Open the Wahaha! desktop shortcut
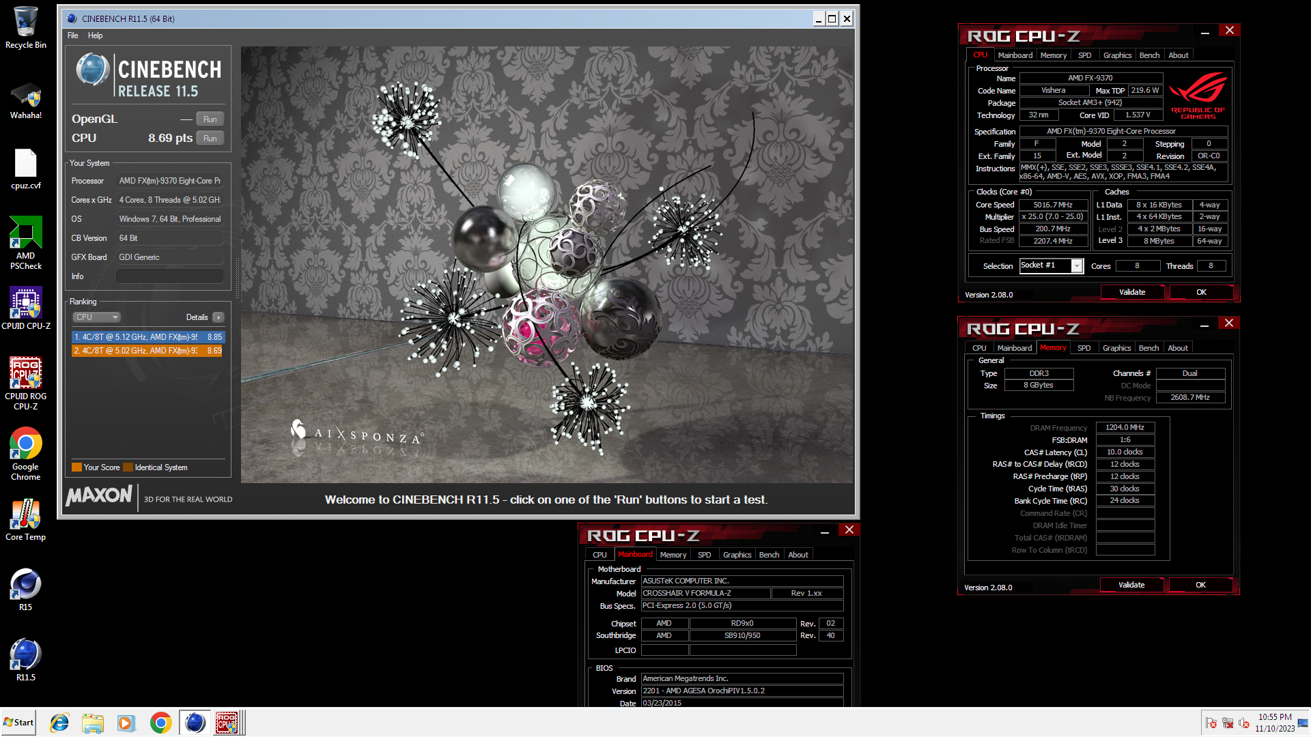The height and width of the screenshot is (737, 1311). [x=25, y=100]
